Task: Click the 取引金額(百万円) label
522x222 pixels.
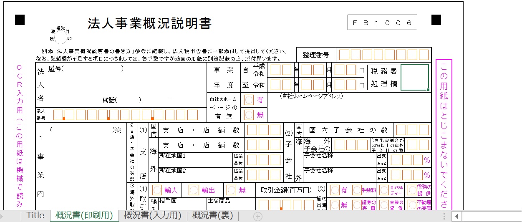Action: click(286, 190)
